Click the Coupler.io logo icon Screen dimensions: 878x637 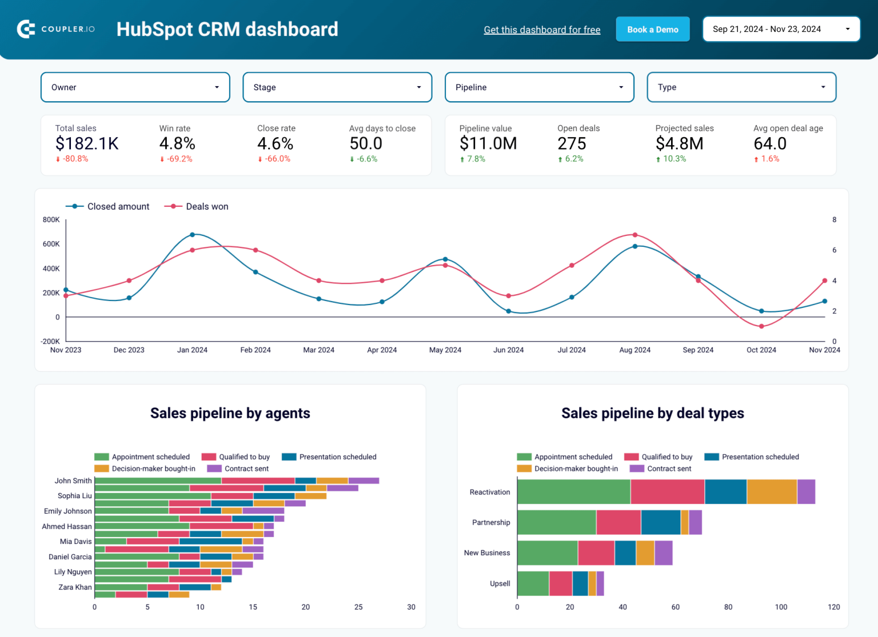[25, 29]
